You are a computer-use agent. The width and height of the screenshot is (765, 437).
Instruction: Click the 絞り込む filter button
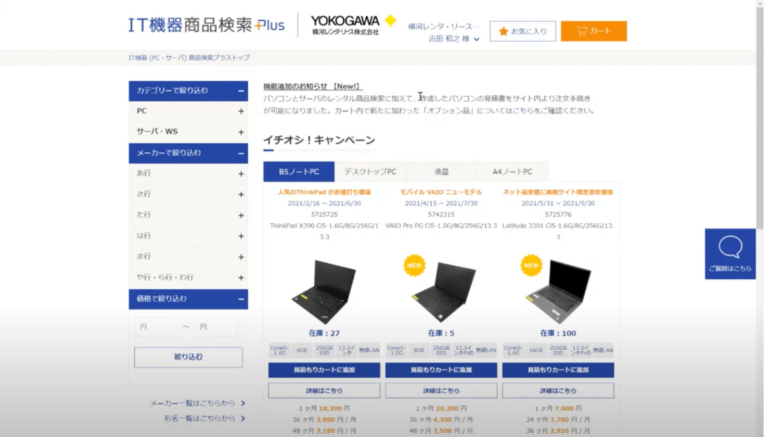pyautogui.click(x=189, y=357)
